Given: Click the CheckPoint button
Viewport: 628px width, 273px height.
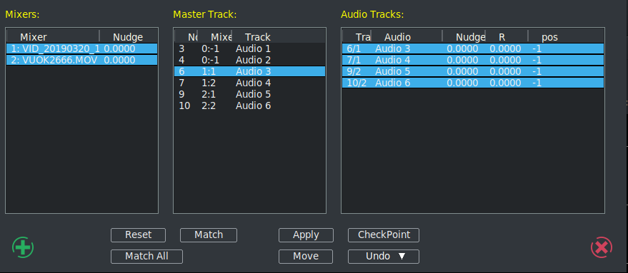Looking at the screenshot, I should pos(384,235).
